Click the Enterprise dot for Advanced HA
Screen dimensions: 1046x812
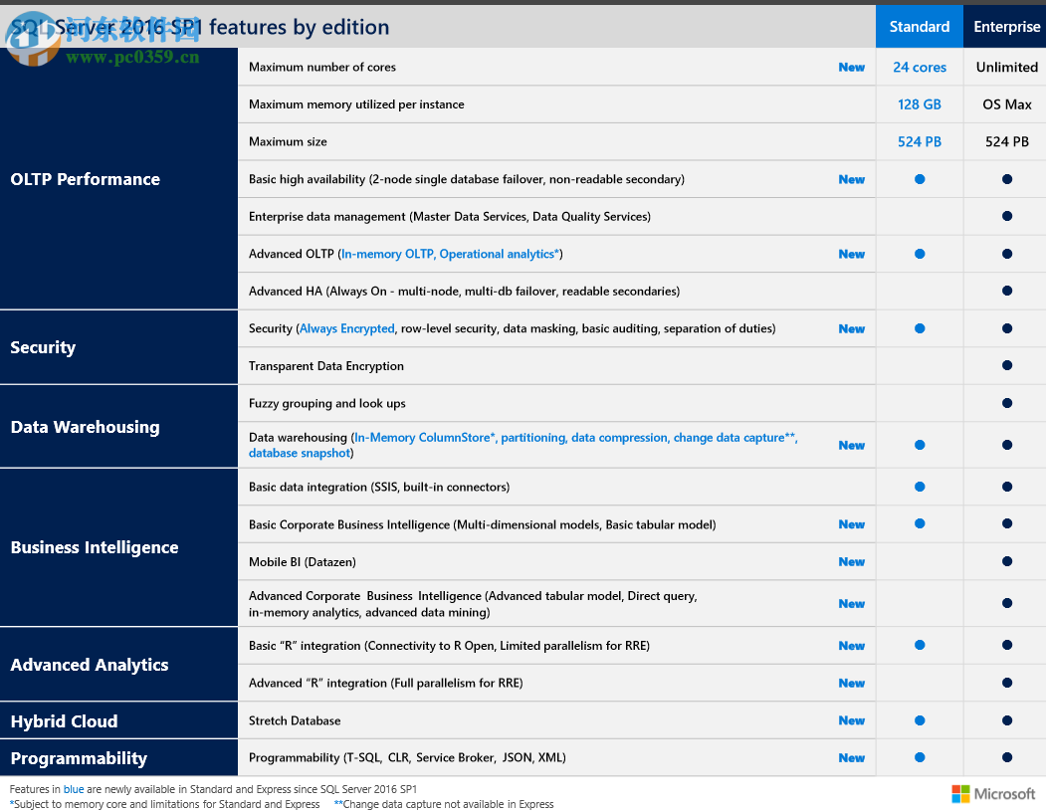click(1007, 292)
